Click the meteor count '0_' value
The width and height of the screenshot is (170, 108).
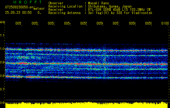coord(39,13)
